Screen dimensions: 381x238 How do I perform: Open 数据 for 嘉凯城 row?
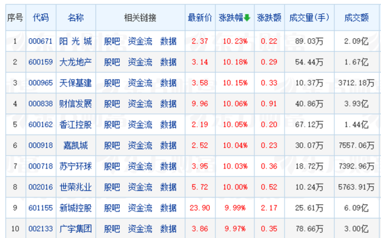[x=168, y=146]
